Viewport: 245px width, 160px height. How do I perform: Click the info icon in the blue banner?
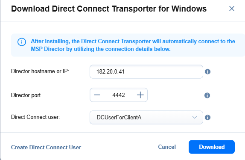(x=22, y=42)
